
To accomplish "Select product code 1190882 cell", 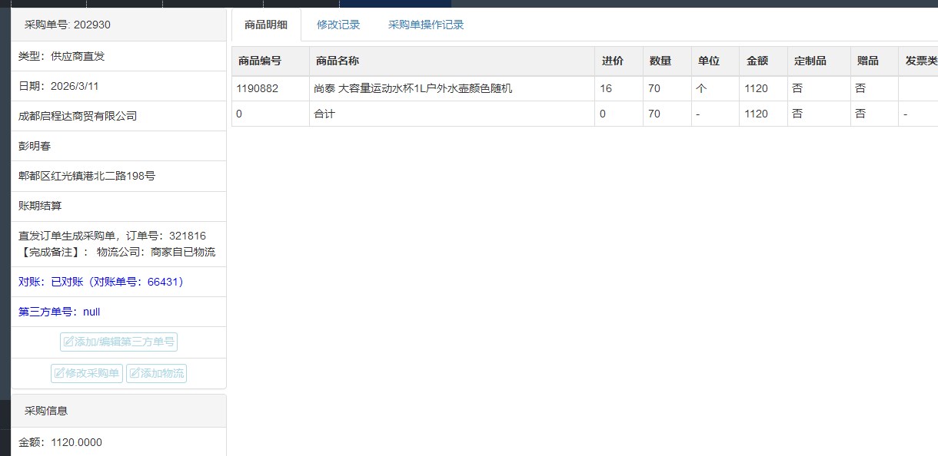I will pos(258,88).
